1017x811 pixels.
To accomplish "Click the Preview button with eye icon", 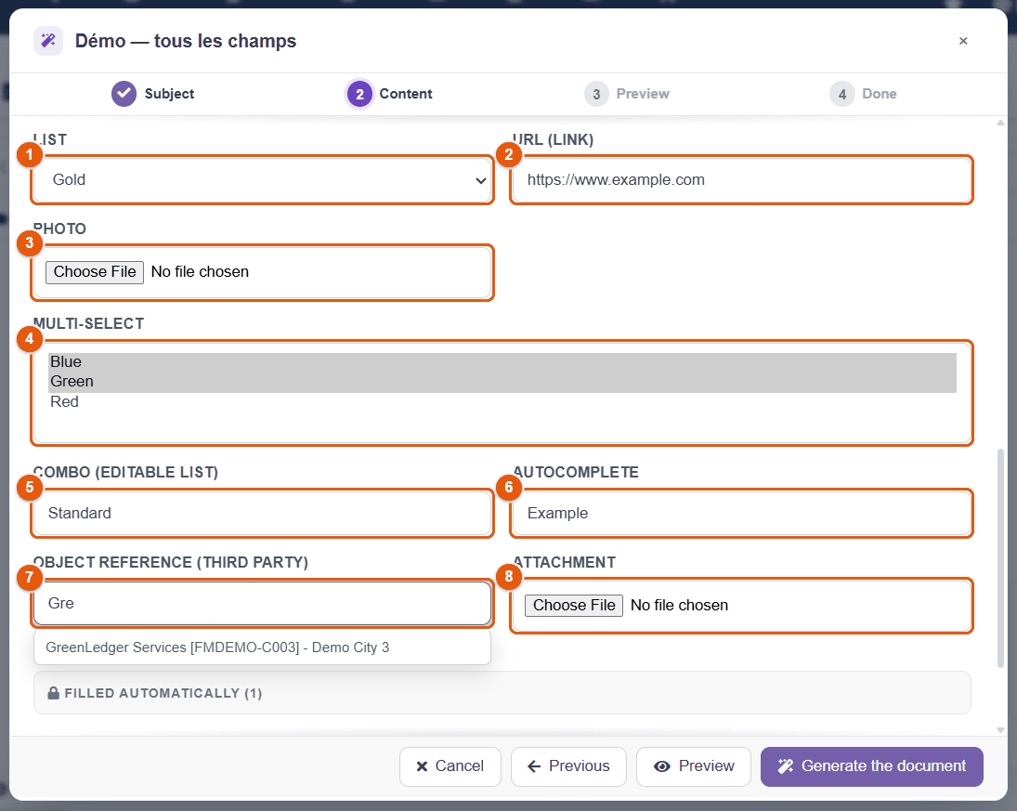I will point(694,766).
